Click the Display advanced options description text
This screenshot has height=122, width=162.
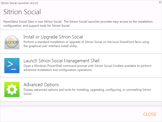[x=87, y=90]
